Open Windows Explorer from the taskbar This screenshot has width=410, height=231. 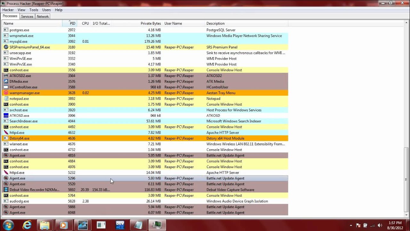coord(45,225)
